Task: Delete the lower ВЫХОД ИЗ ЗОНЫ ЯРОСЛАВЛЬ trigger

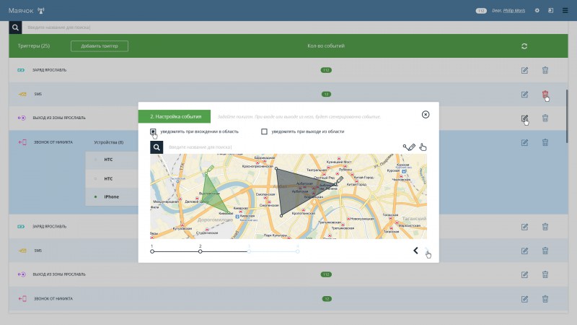Action: point(545,274)
